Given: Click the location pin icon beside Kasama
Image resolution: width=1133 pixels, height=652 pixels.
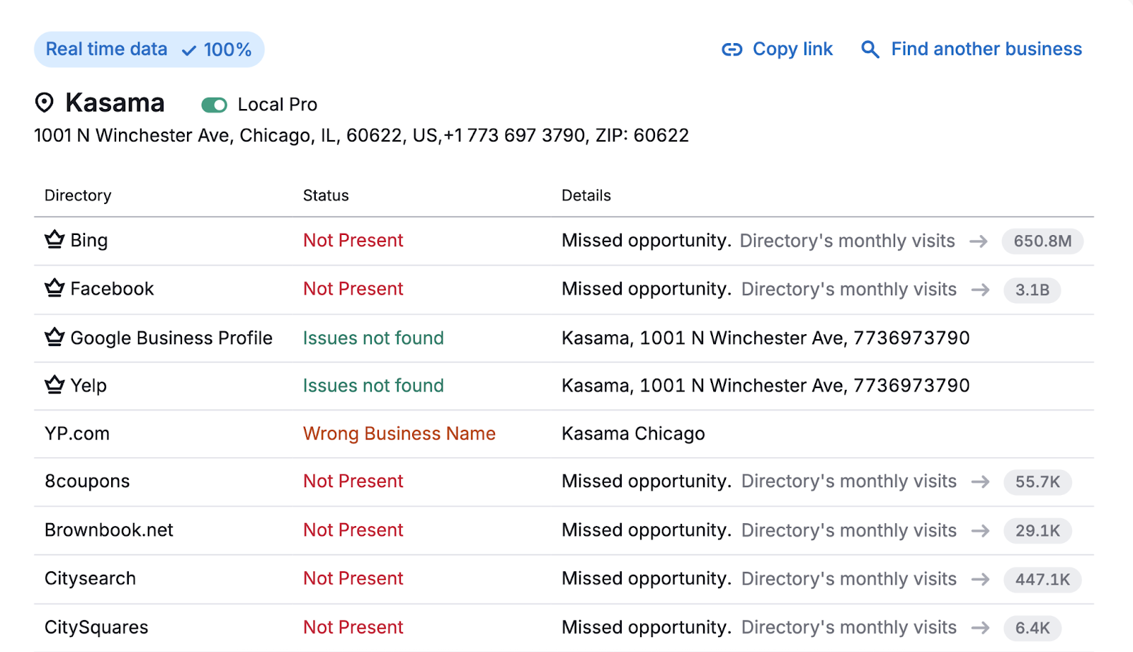Looking at the screenshot, I should (44, 103).
